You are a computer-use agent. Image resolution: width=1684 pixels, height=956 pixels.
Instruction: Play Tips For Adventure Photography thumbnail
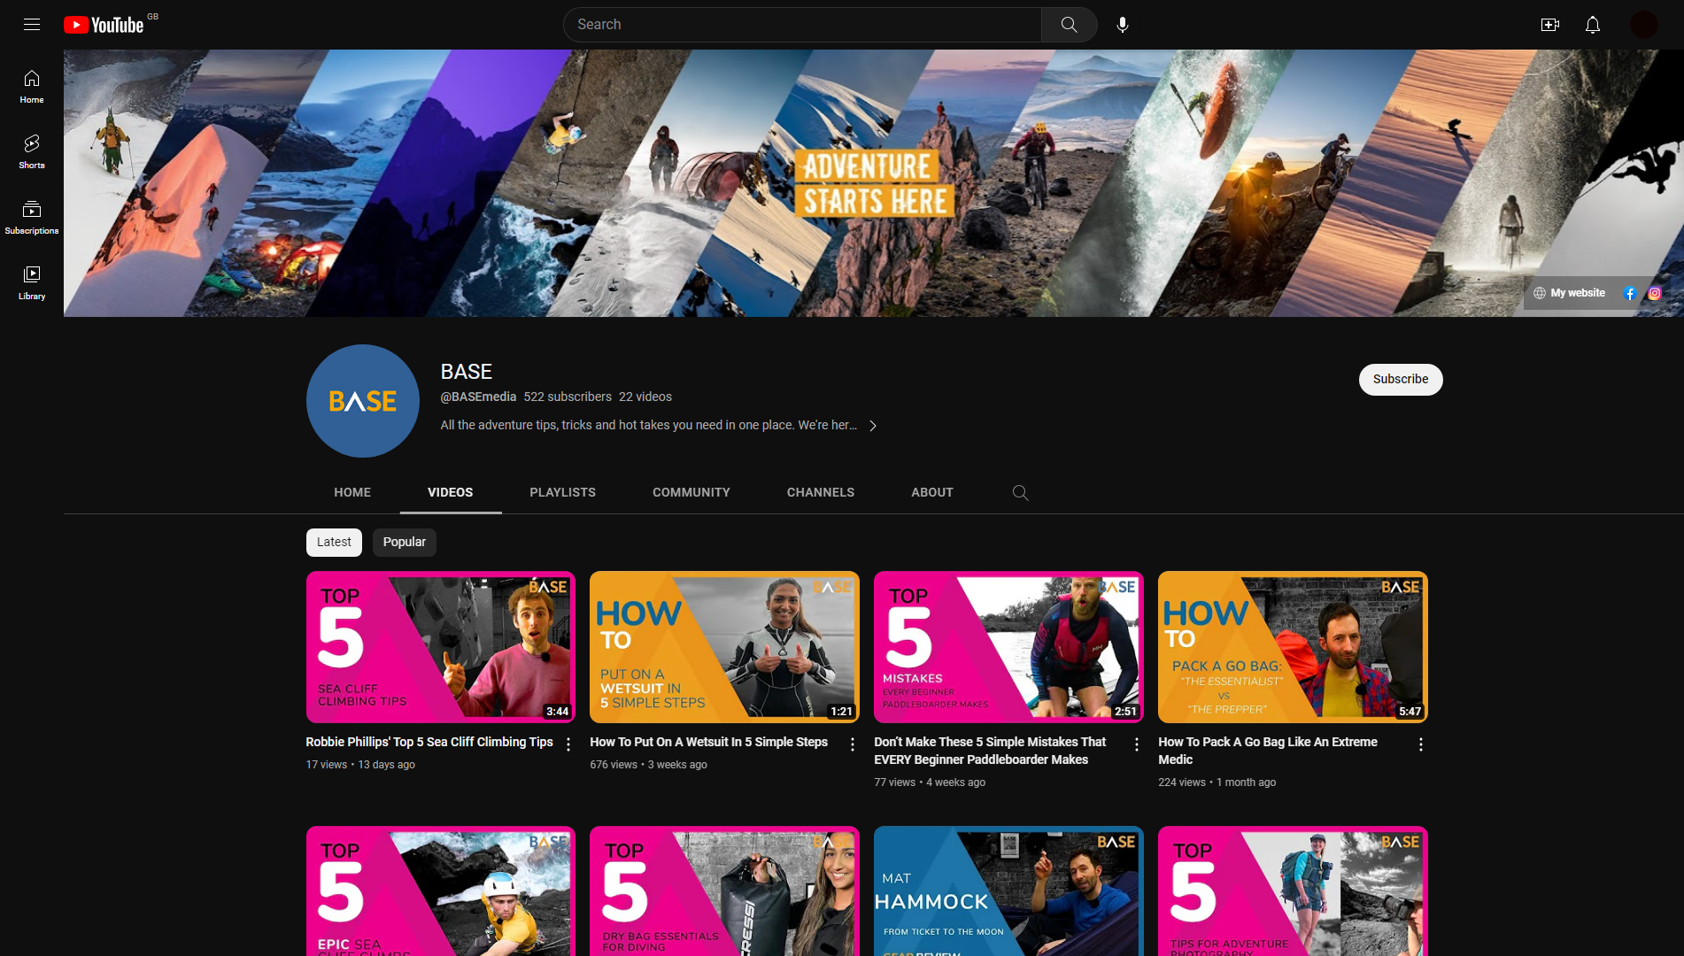click(1293, 890)
